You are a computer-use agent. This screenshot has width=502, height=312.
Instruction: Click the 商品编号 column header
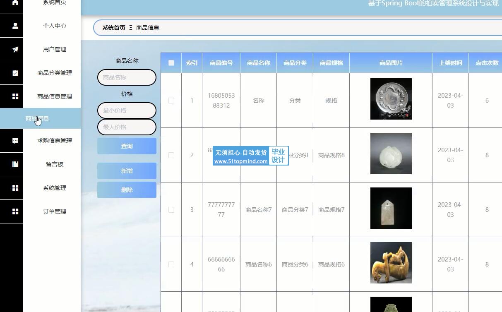coord(221,63)
